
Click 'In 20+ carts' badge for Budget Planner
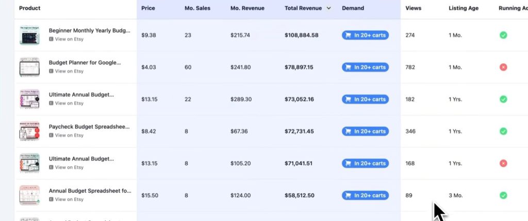[365, 67]
